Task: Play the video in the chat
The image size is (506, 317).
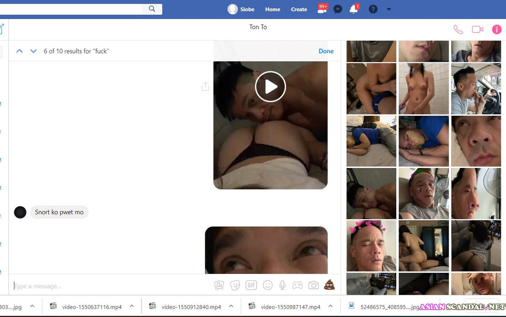Action: (x=270, y=86)
